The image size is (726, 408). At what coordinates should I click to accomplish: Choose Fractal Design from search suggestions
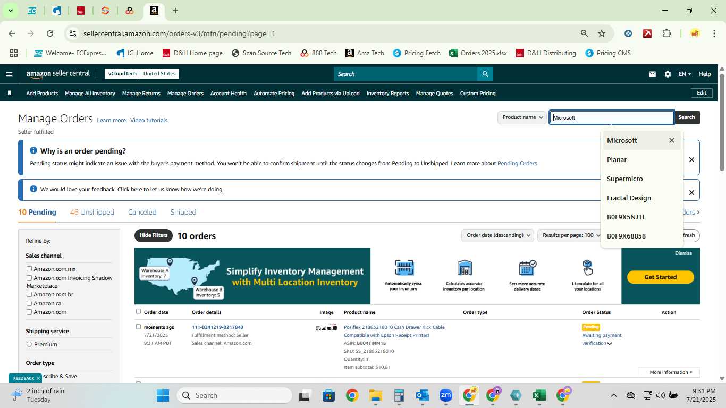click(x=641, y=198)
